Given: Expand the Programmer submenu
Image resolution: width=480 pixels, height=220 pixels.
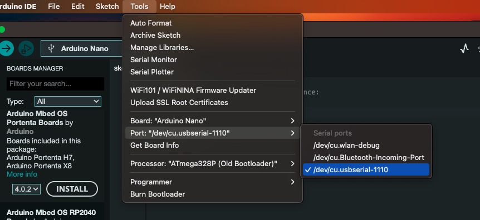Looking at the screenshot, I should click(213, 182).
